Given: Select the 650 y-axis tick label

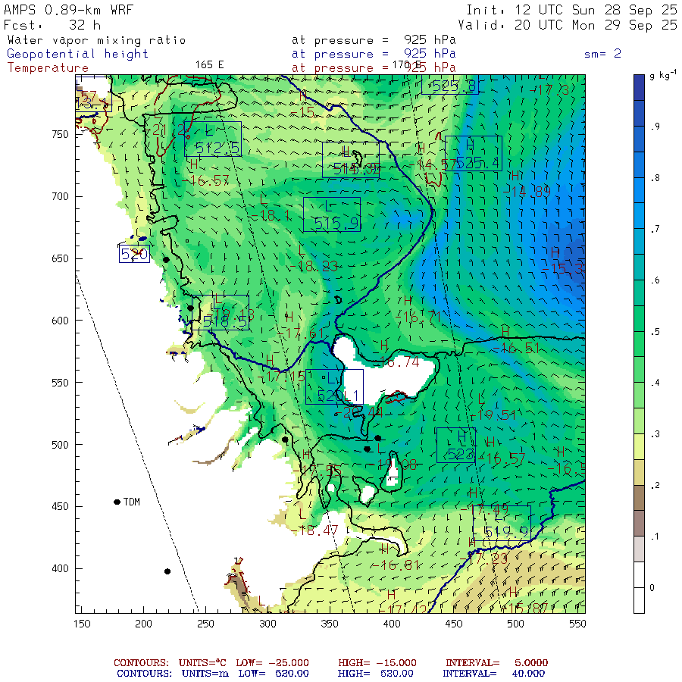Looking at the screenshot, I should pyautogui.click(x=60, y=258).
